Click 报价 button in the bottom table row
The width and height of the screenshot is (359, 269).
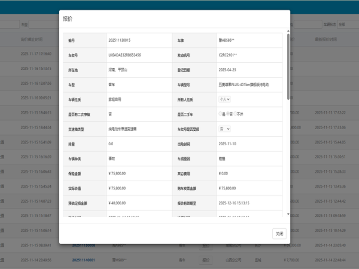click(205, 260)
